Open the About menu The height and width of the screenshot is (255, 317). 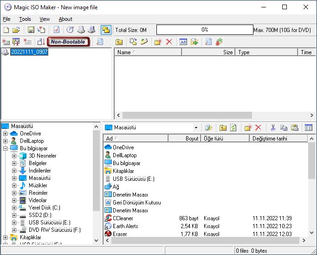coord(65,19)
